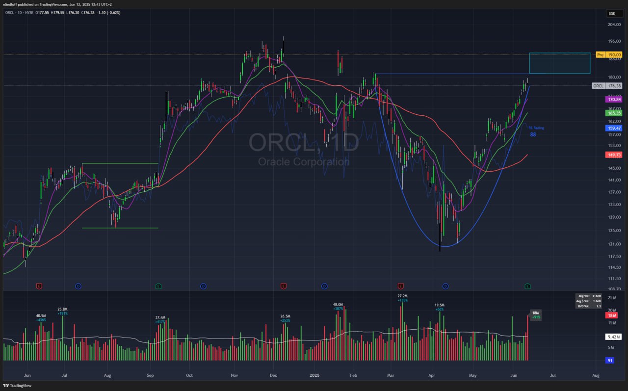Open the dividend marker in October
Image resolution: width=628 pixels, height=391 pixels.
click(203, 286)
